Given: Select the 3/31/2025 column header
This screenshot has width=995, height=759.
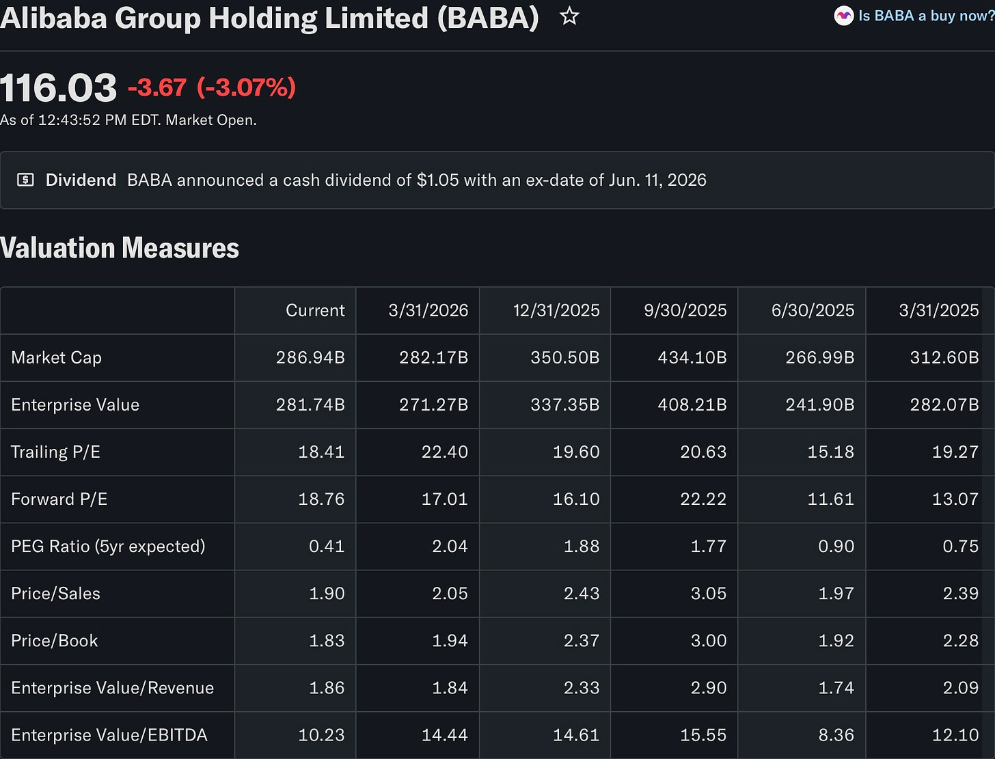Looking at the screenshot, I should (939, 310).
